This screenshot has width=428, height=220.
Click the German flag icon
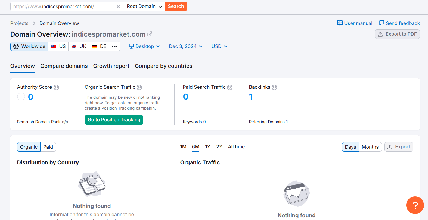coord(95,46)
